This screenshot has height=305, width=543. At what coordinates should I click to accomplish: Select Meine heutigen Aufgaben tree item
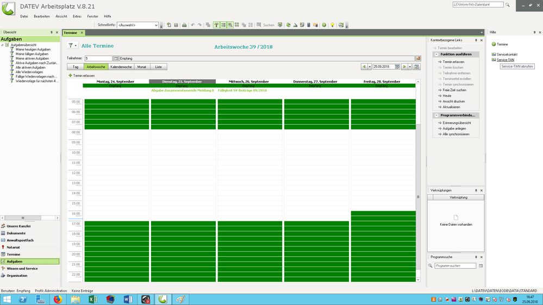(33, 49)
